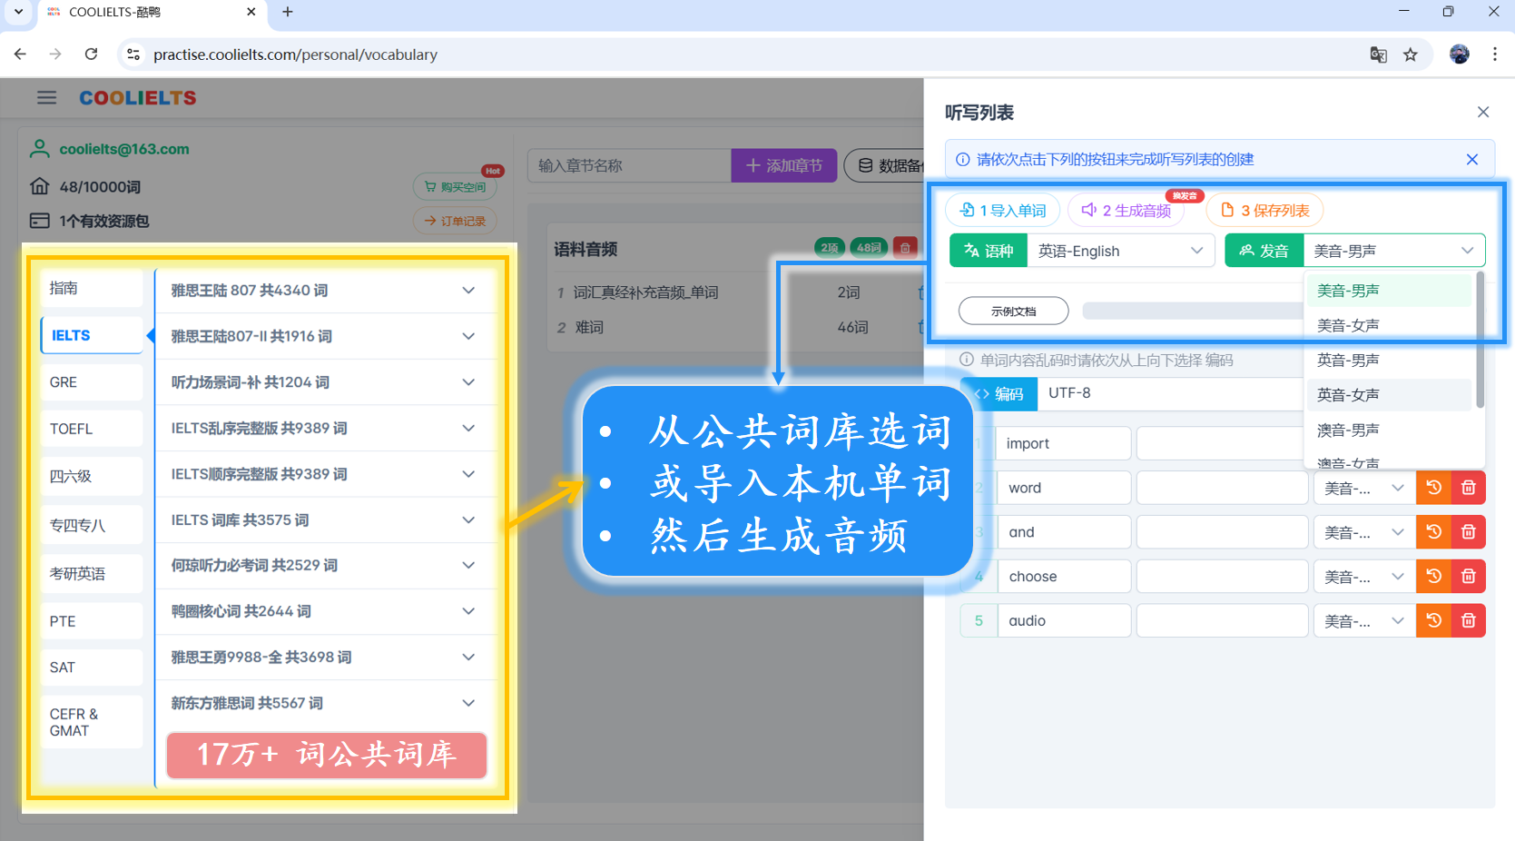
Task: Click the 1 导入单词 button
Action: [1003, 211]
